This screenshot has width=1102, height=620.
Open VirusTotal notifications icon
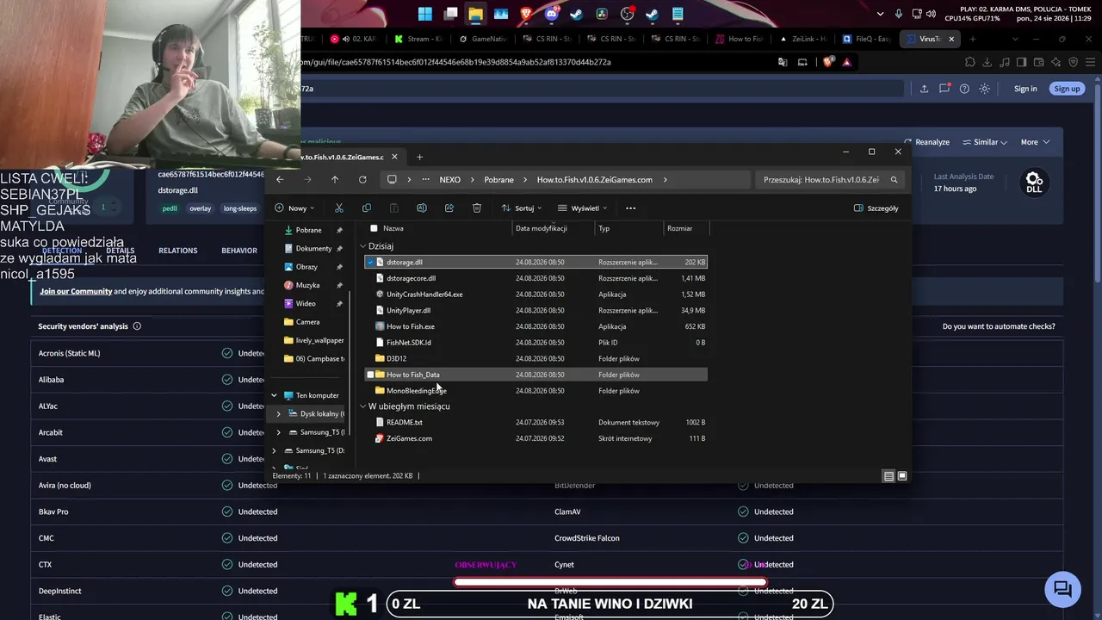944,89
